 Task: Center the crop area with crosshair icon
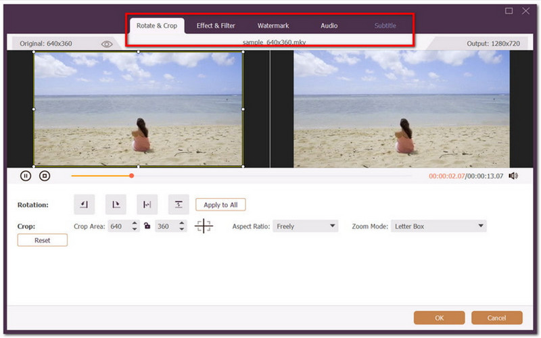[204, 226]
